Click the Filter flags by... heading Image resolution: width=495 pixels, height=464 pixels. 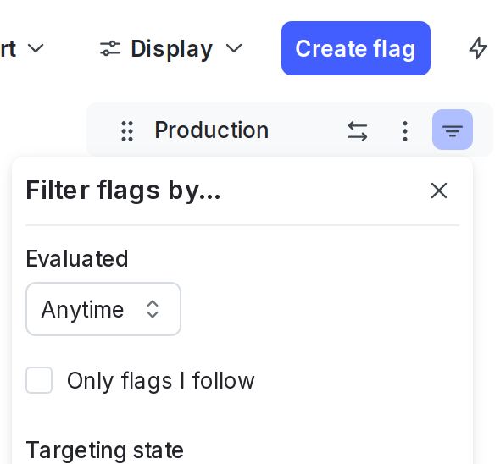123,191
